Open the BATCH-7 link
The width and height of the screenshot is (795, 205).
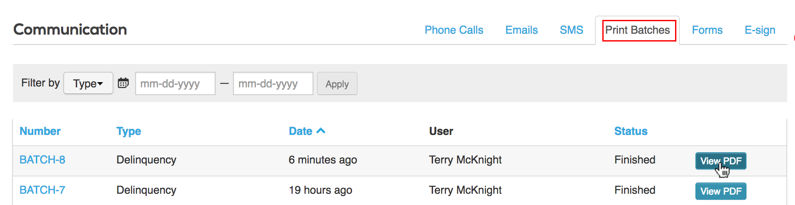(42, 190)
